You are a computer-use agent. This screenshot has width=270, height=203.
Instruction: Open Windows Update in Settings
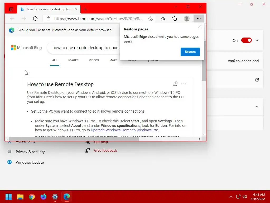pos(30,162)
